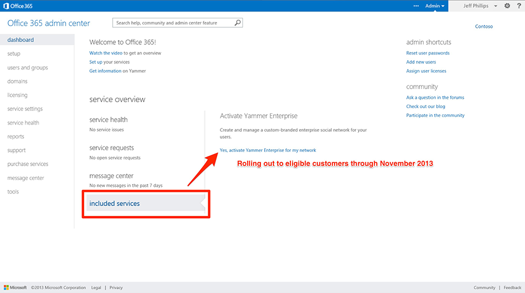Click Get information on Yammer link
Image resolution: width=525 pixels, height=293 pixels.
pyautogui.click(x=105, y=71)
